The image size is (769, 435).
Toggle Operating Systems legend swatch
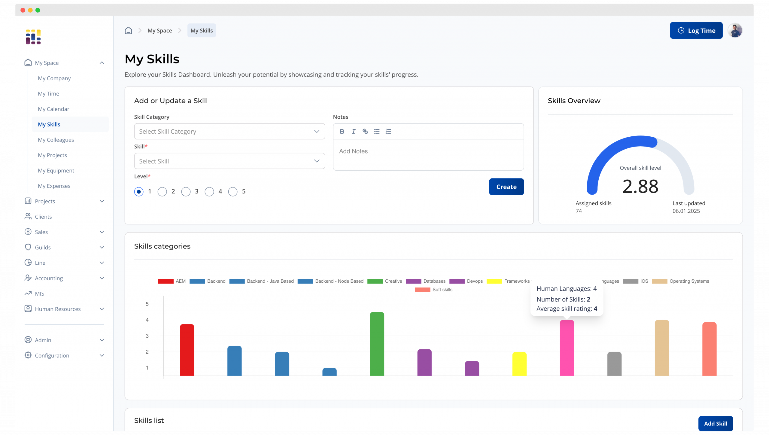pyautogui.click(x=660, y=281)
